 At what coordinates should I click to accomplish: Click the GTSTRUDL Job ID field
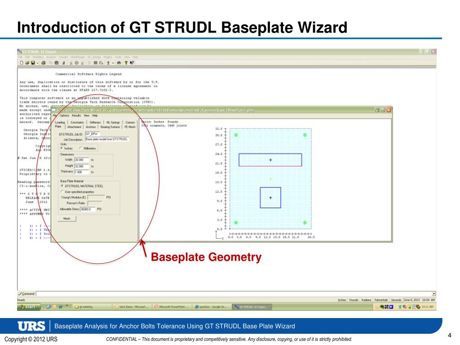(93, 134)
